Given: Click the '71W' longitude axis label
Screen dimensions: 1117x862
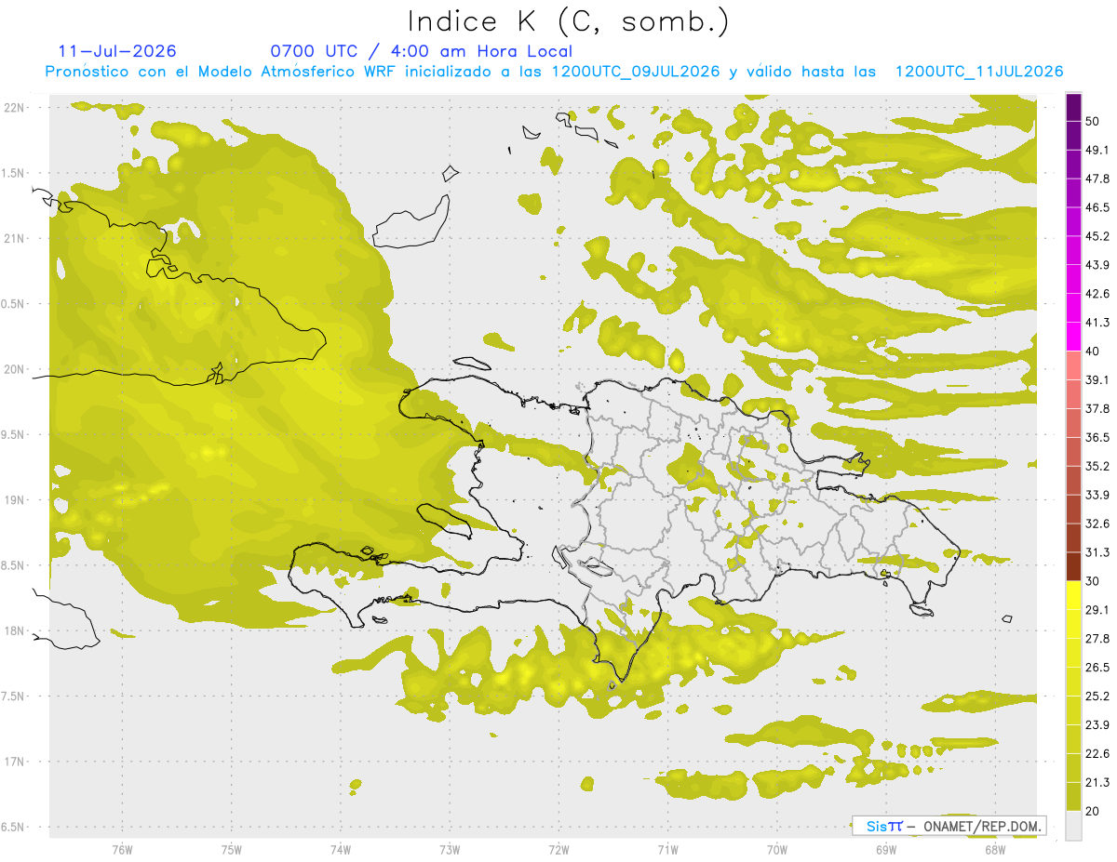Looking at the screenshot, I should [667, 849].
